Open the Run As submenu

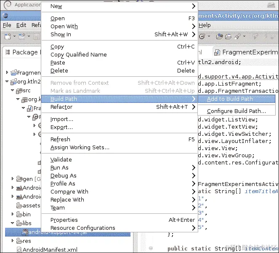(x=120, y=167)
